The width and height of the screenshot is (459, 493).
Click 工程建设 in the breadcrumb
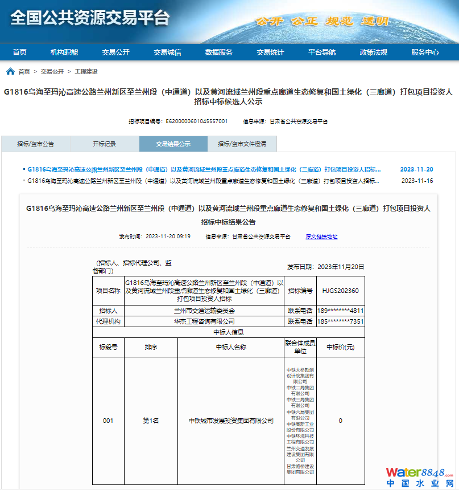pyautogui.click(x=86, y=72)
